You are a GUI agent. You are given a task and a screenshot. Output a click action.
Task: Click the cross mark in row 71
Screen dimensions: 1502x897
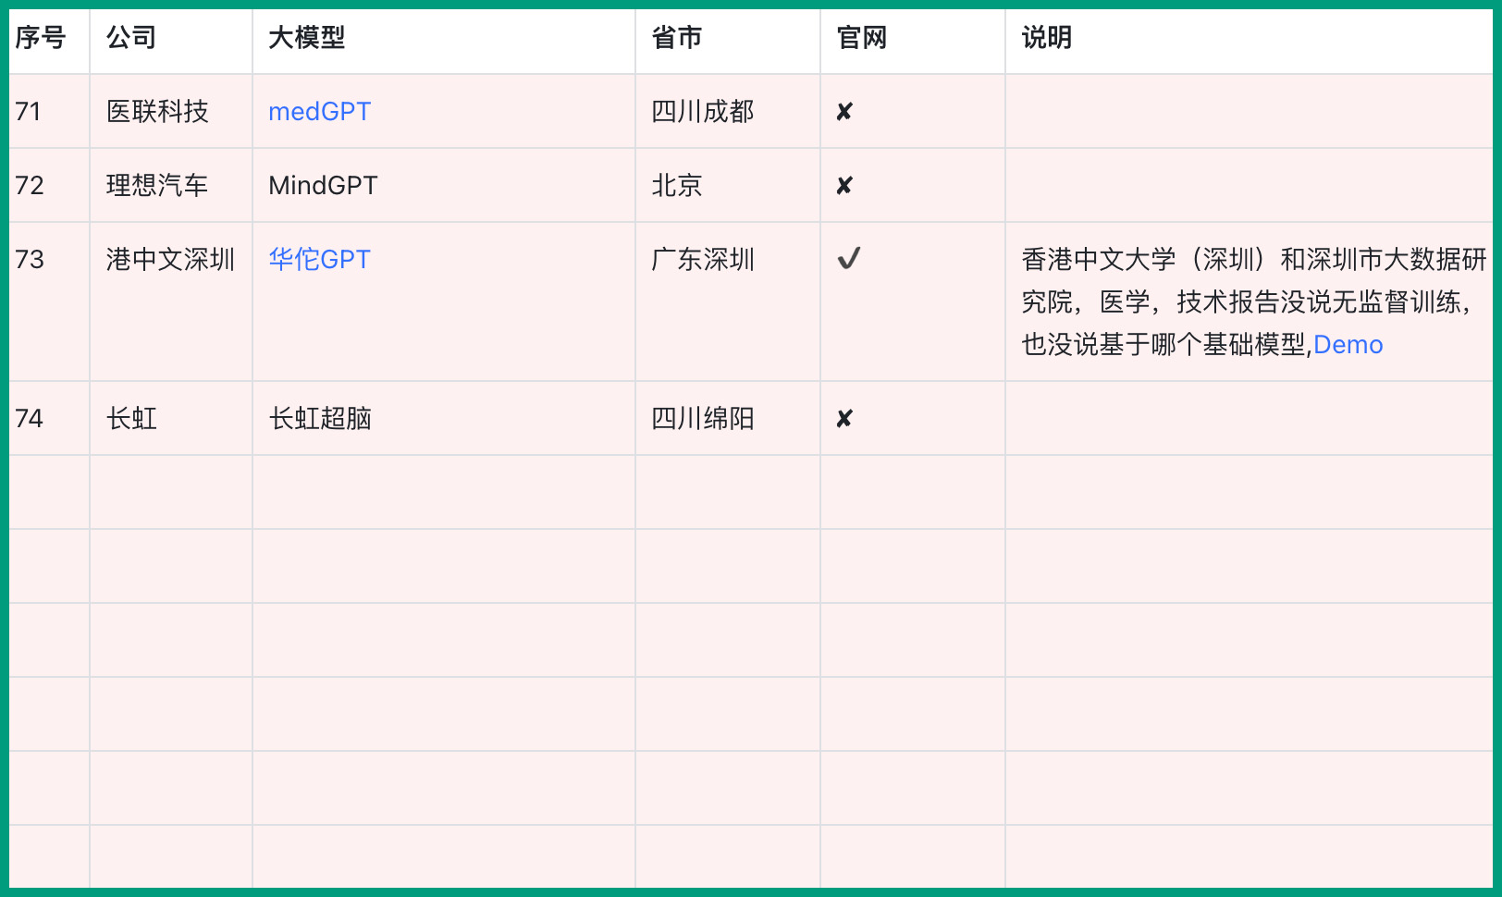point(843,112)
